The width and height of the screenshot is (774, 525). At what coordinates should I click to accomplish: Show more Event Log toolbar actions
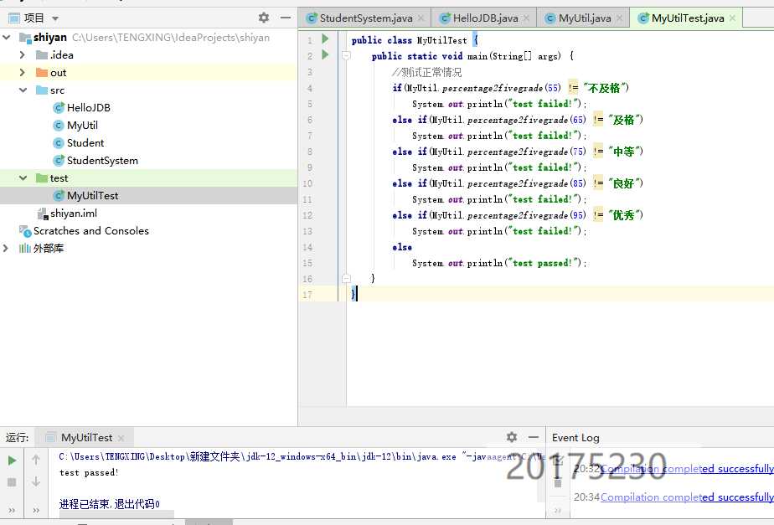click(x=558, y=510)
